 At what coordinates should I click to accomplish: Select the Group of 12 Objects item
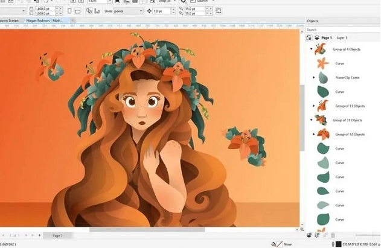[x=350, y=134]
